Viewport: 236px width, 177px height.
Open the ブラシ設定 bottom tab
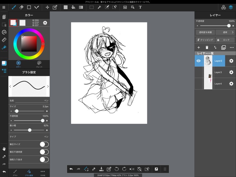pyautogui.click(x=29, y=173)
